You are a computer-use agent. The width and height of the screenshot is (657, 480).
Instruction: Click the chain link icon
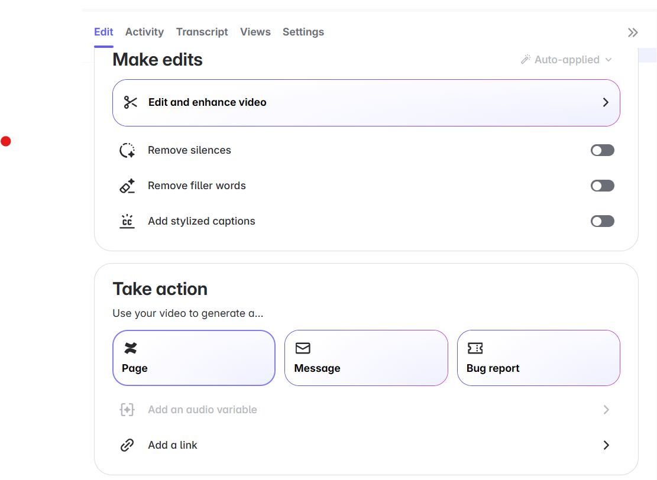[x=127, y=445]
